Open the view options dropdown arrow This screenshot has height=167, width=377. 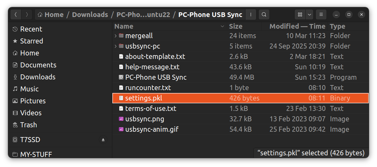pyautogui.click(x=309, y=14)
